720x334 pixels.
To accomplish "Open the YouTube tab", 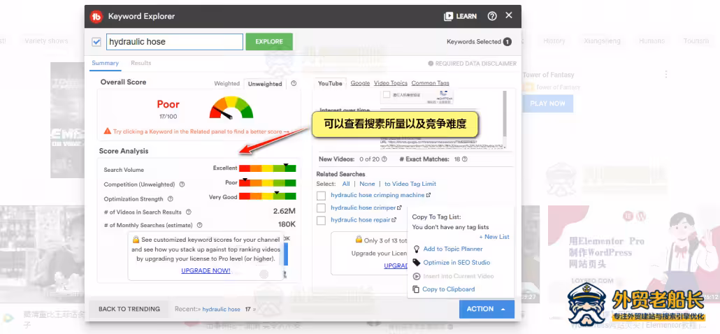I will tap(330, 84).
